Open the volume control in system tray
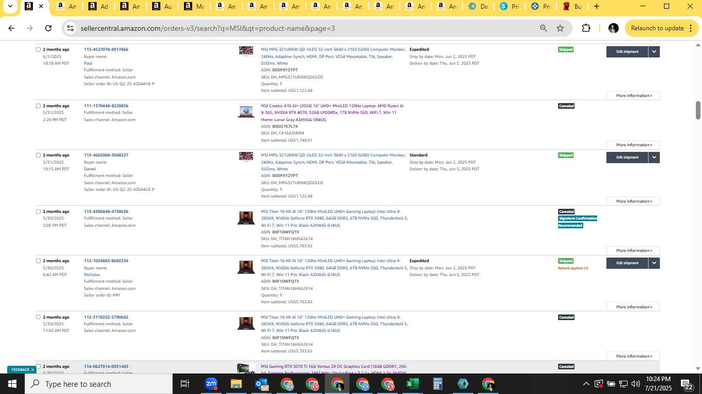Viewport: 702px width, 394px height. pos(636,384)
